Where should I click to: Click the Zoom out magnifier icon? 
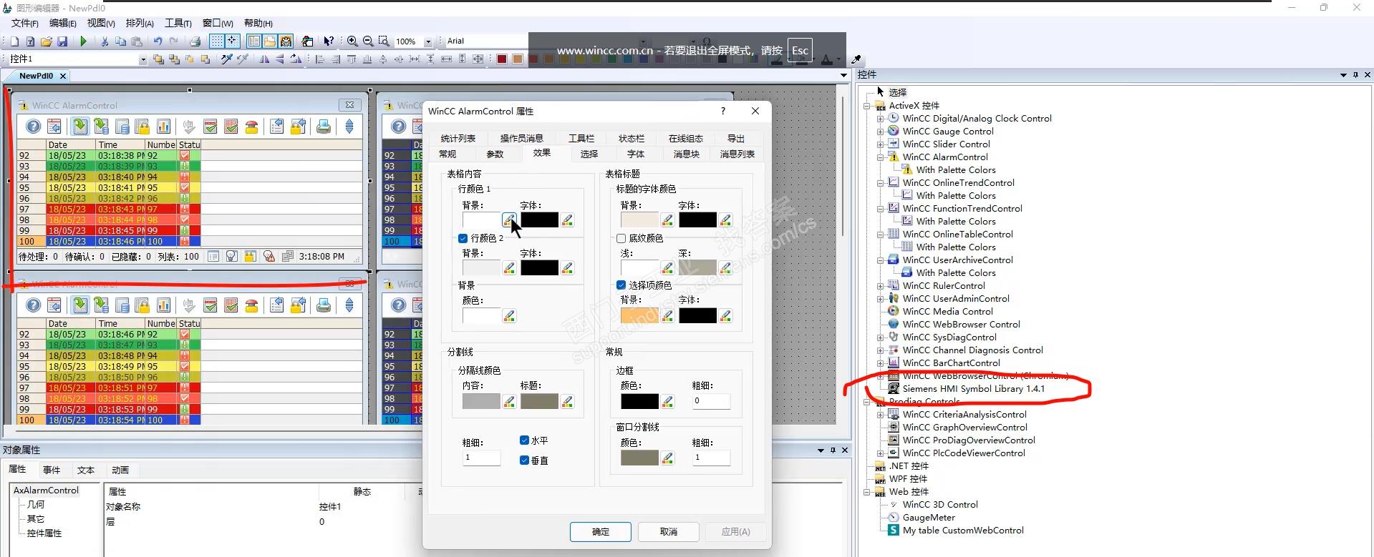368,41
